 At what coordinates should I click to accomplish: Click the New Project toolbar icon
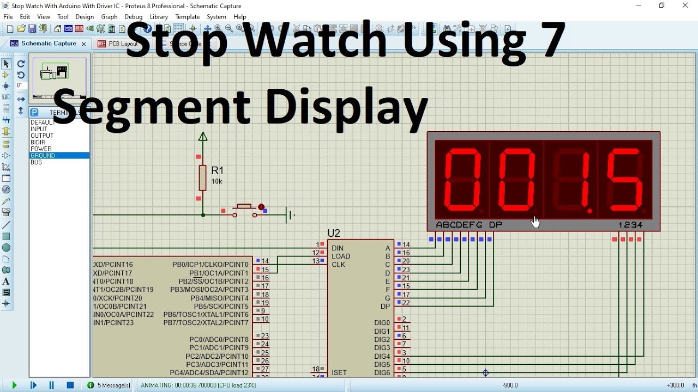coord(10,29)
